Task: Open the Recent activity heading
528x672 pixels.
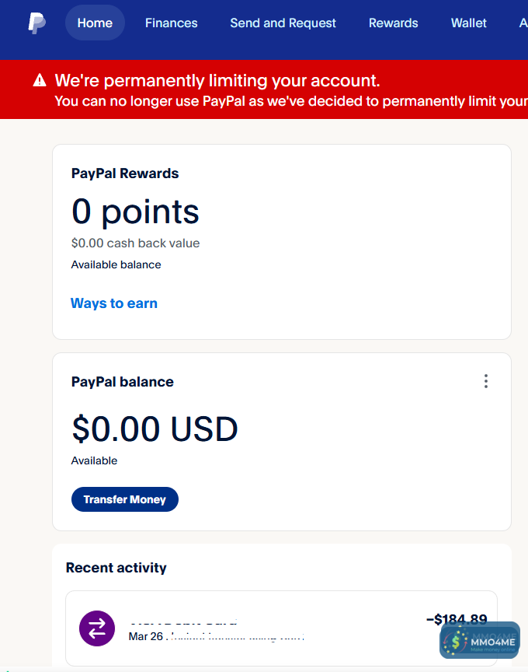Action: [116, 568]
